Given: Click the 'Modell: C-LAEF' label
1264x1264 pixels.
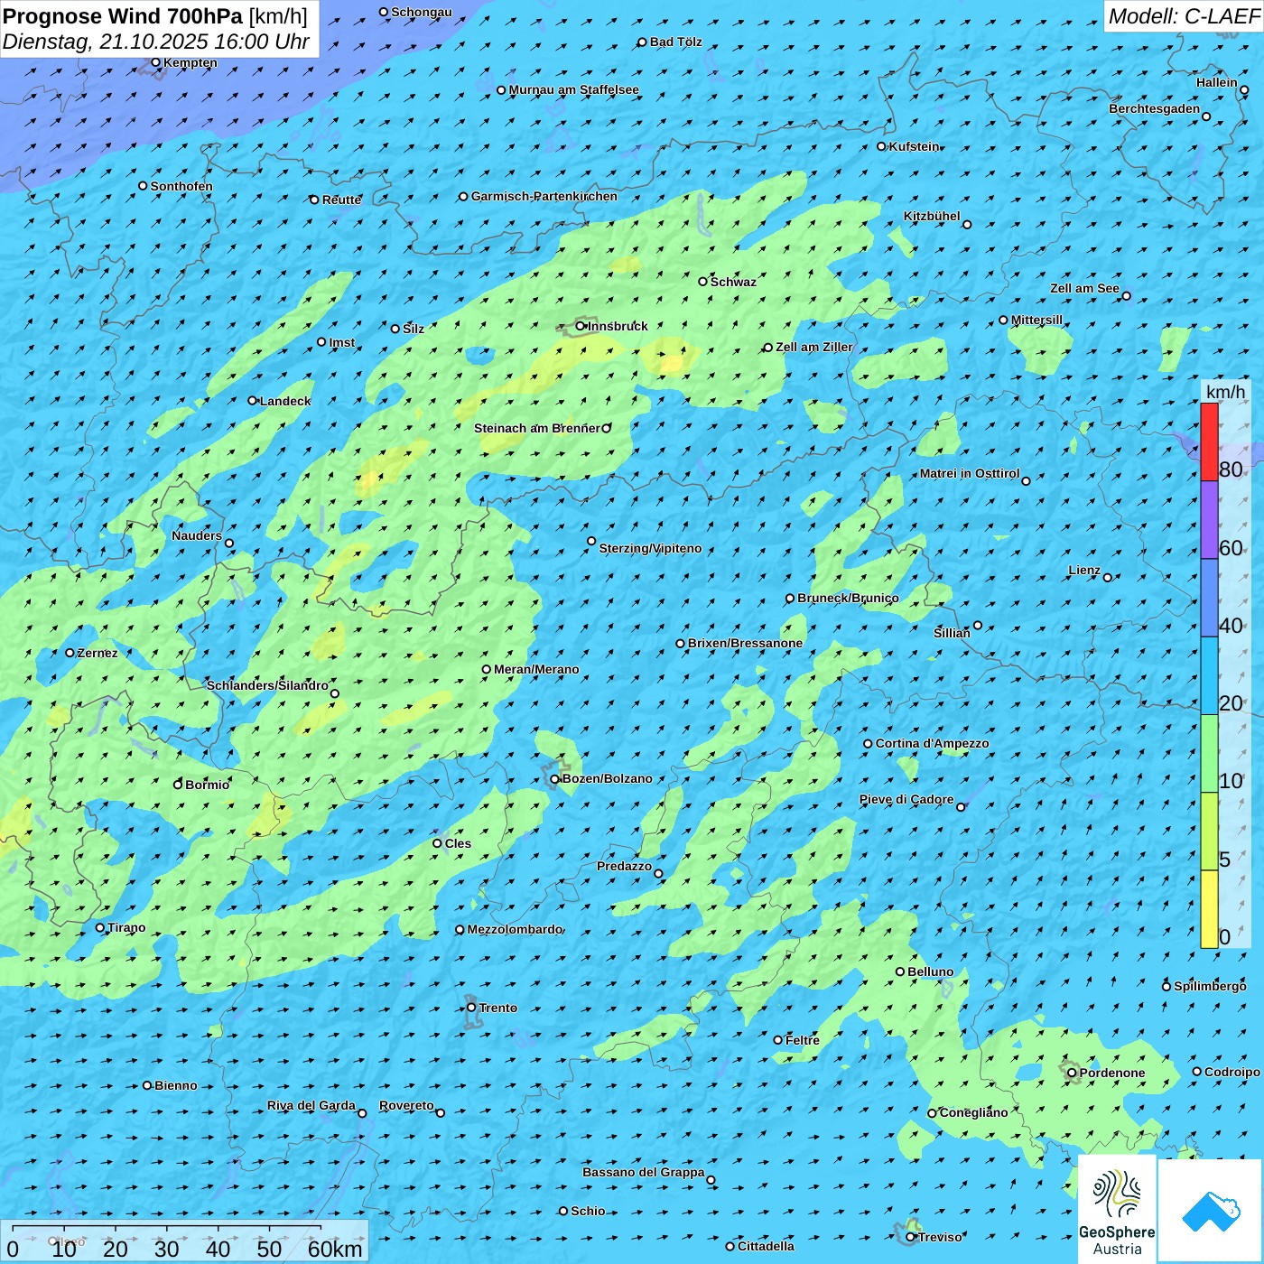Looking at the screenshot, I should 1184,16.
